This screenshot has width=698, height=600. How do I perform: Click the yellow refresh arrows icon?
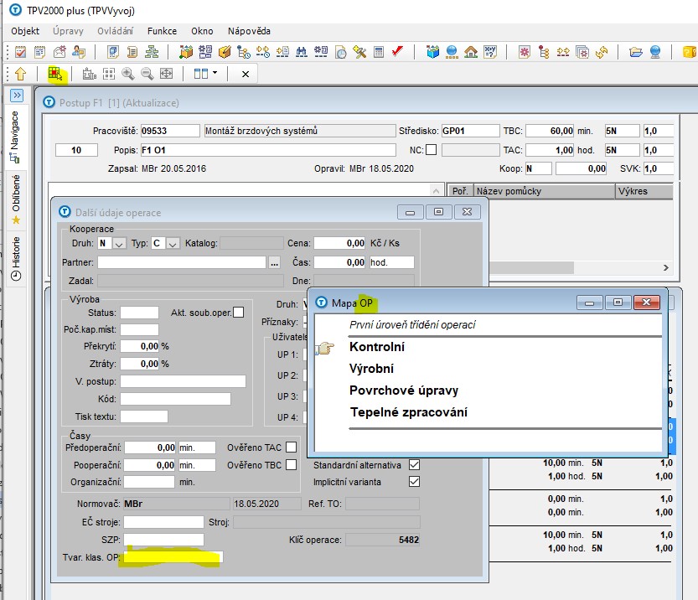(602, 52)
